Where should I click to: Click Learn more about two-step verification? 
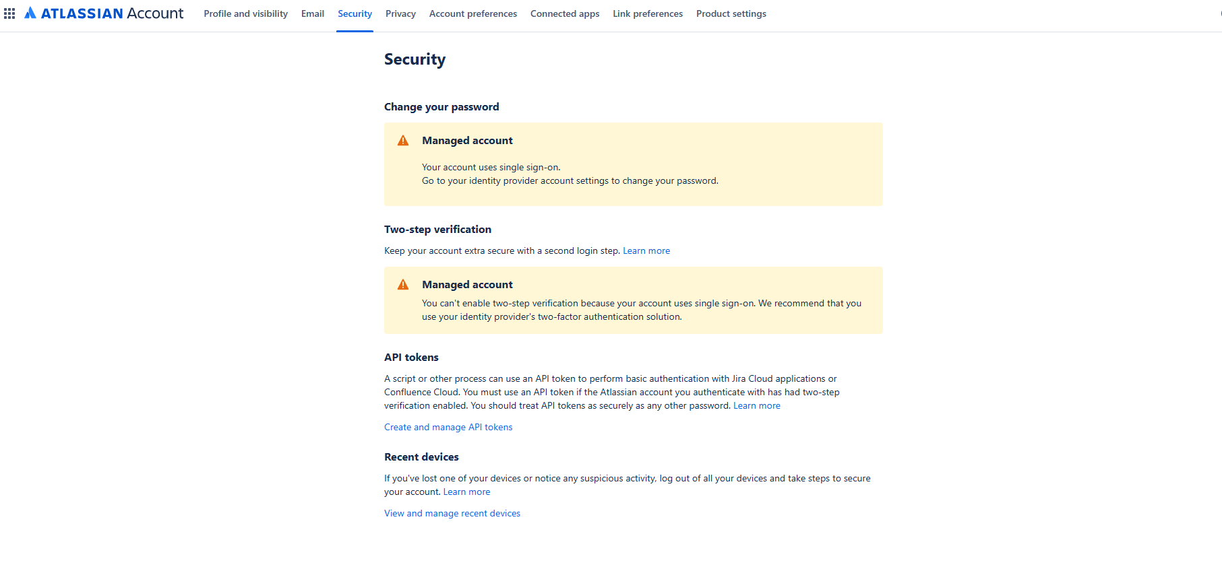tap(646, 251)
